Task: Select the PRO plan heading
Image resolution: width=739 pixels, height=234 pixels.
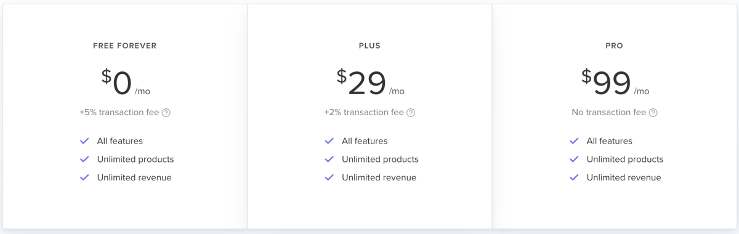Action: (615, 46)
